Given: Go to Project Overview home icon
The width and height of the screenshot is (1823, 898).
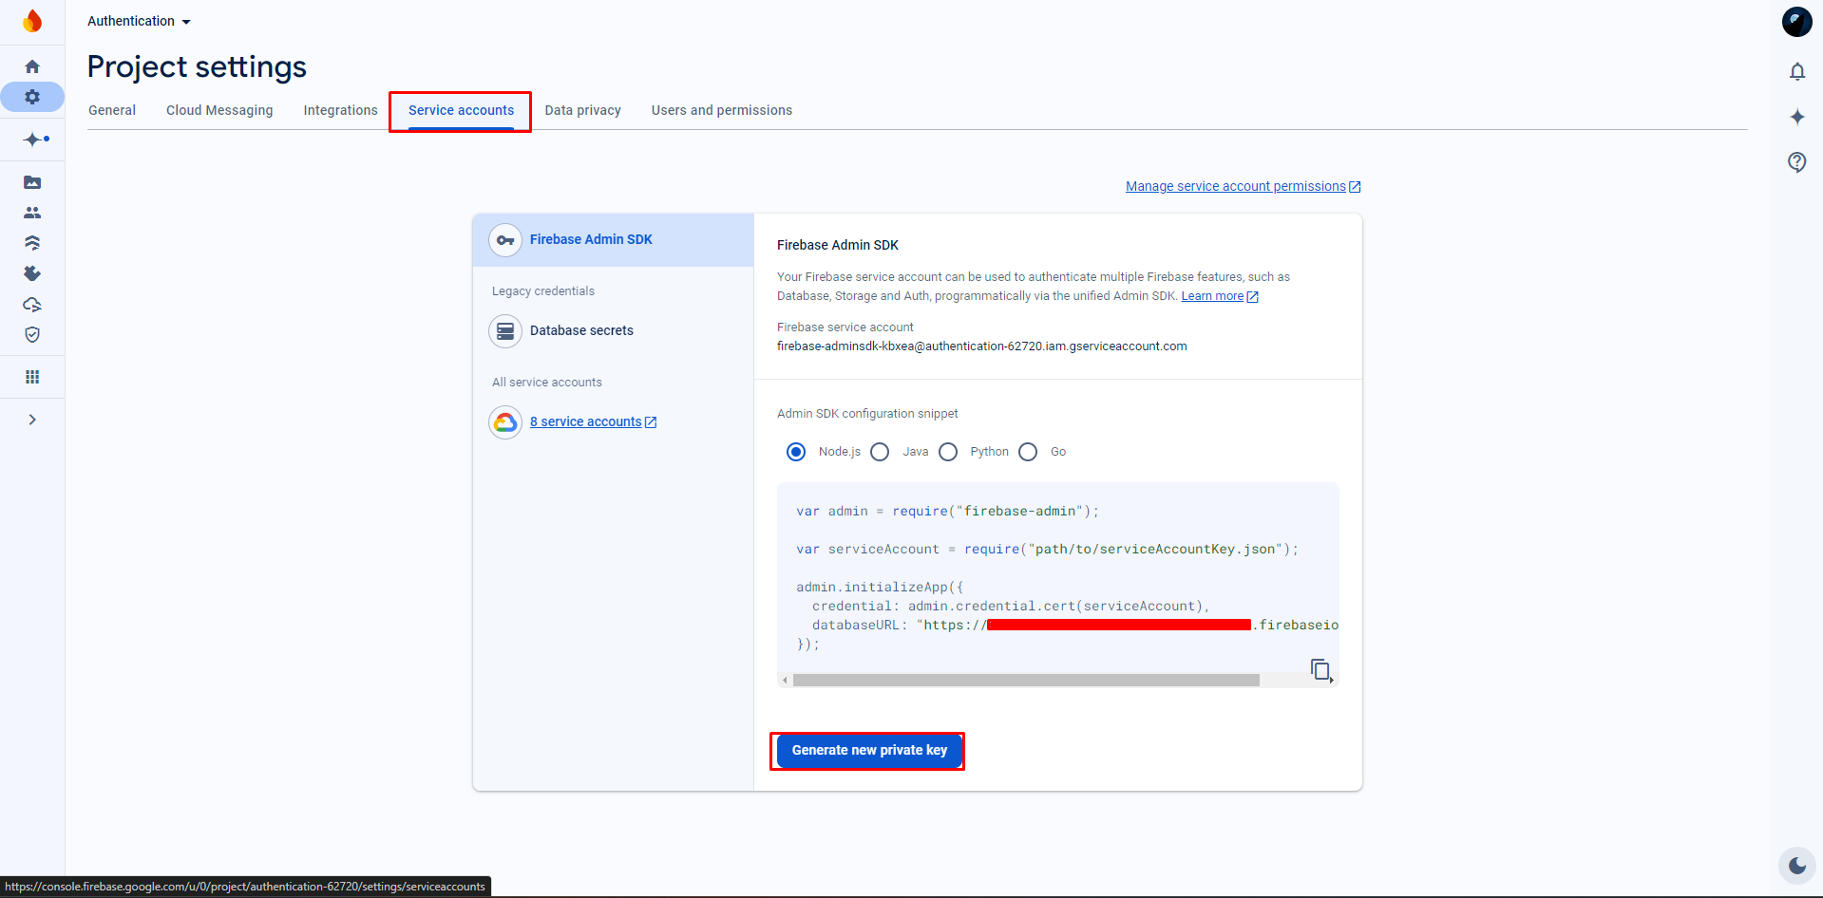Looking at the screenshot, I should tap(32, 66).
